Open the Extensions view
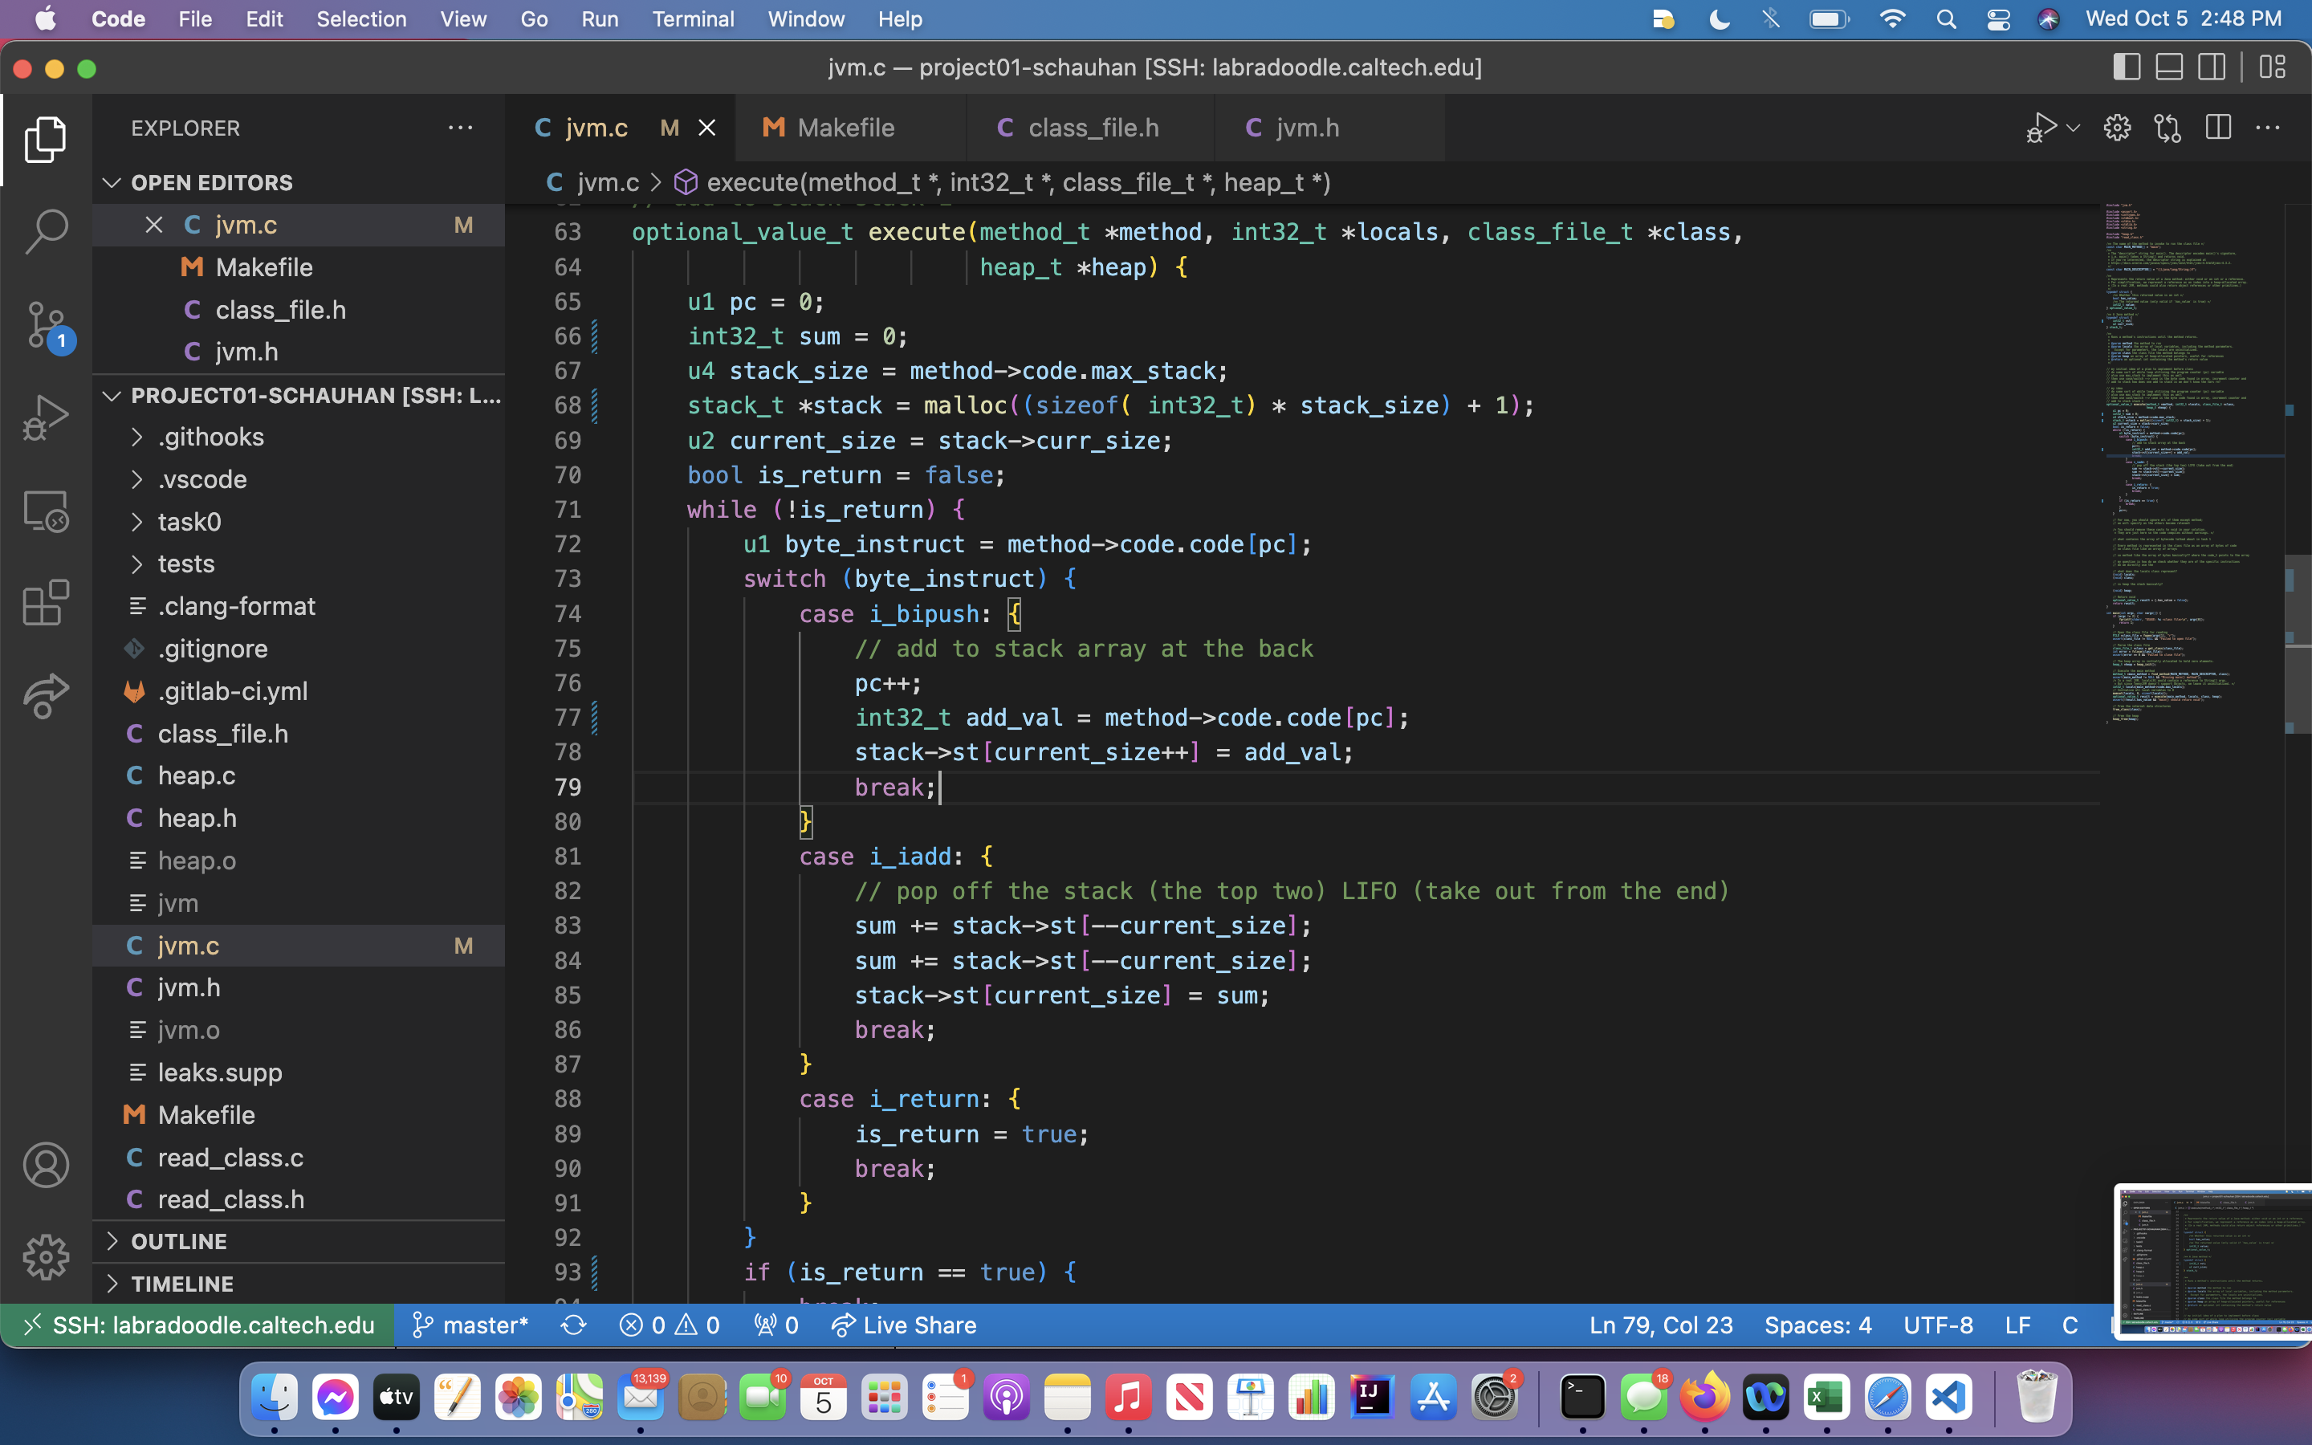Screen dimensions: 2312x1445 [46, 603]
